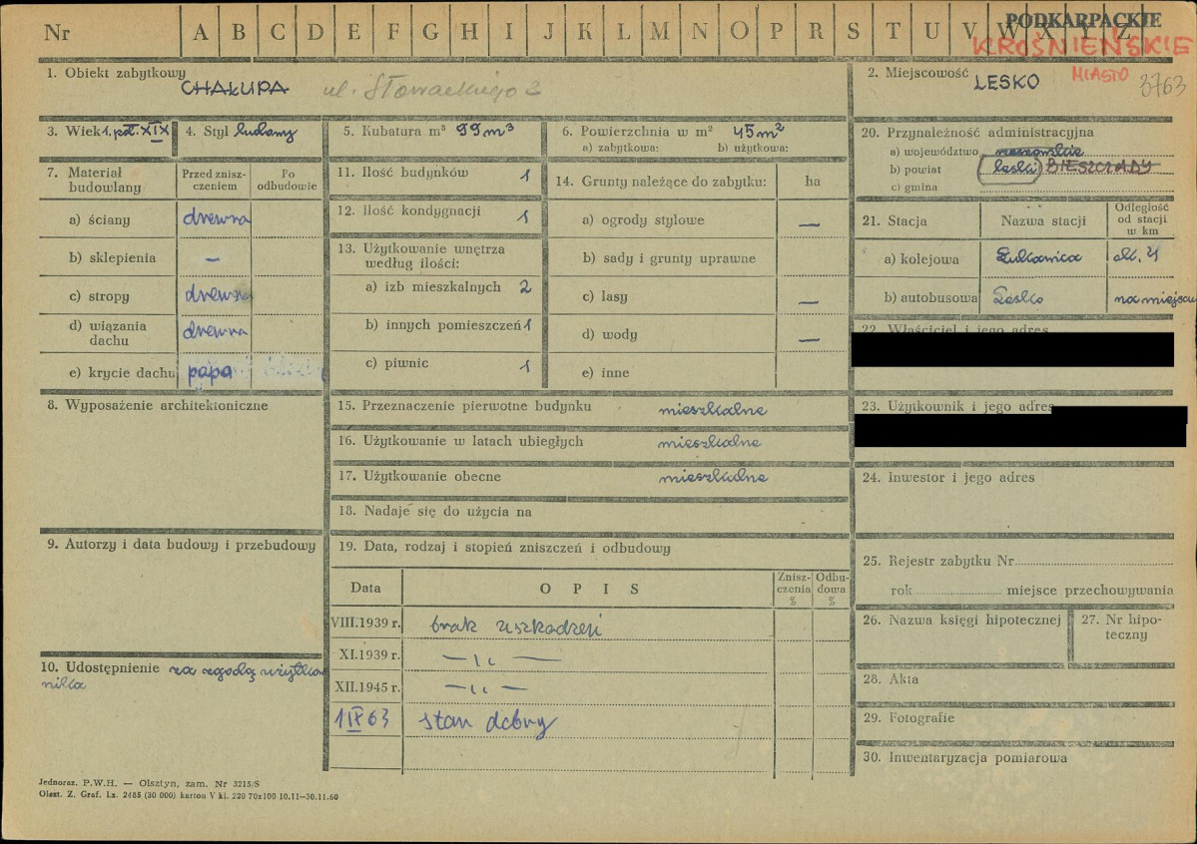
Task: Select the Styl value 'ludowy'
Action: coord(266,132)
